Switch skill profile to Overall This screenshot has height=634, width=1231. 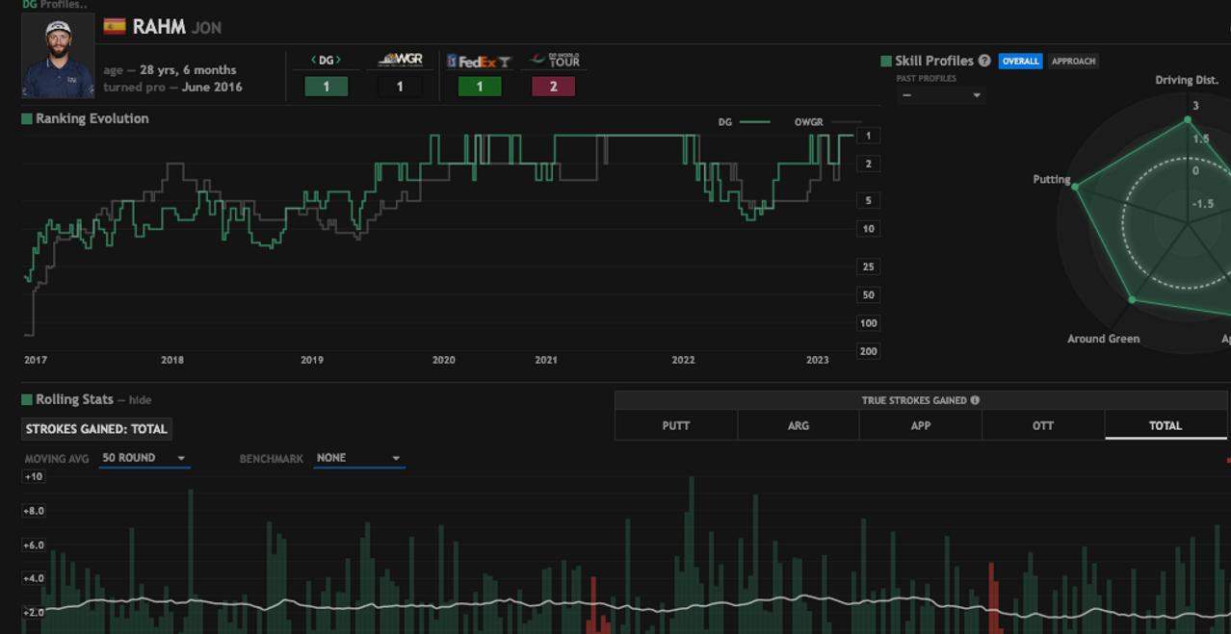pos(1020,61)
